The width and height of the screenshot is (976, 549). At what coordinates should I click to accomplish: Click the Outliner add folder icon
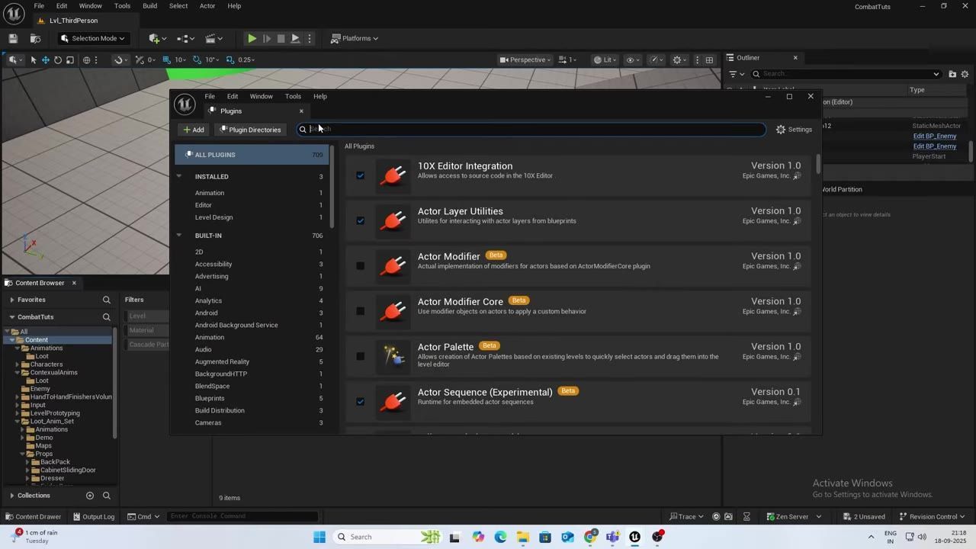952,74
